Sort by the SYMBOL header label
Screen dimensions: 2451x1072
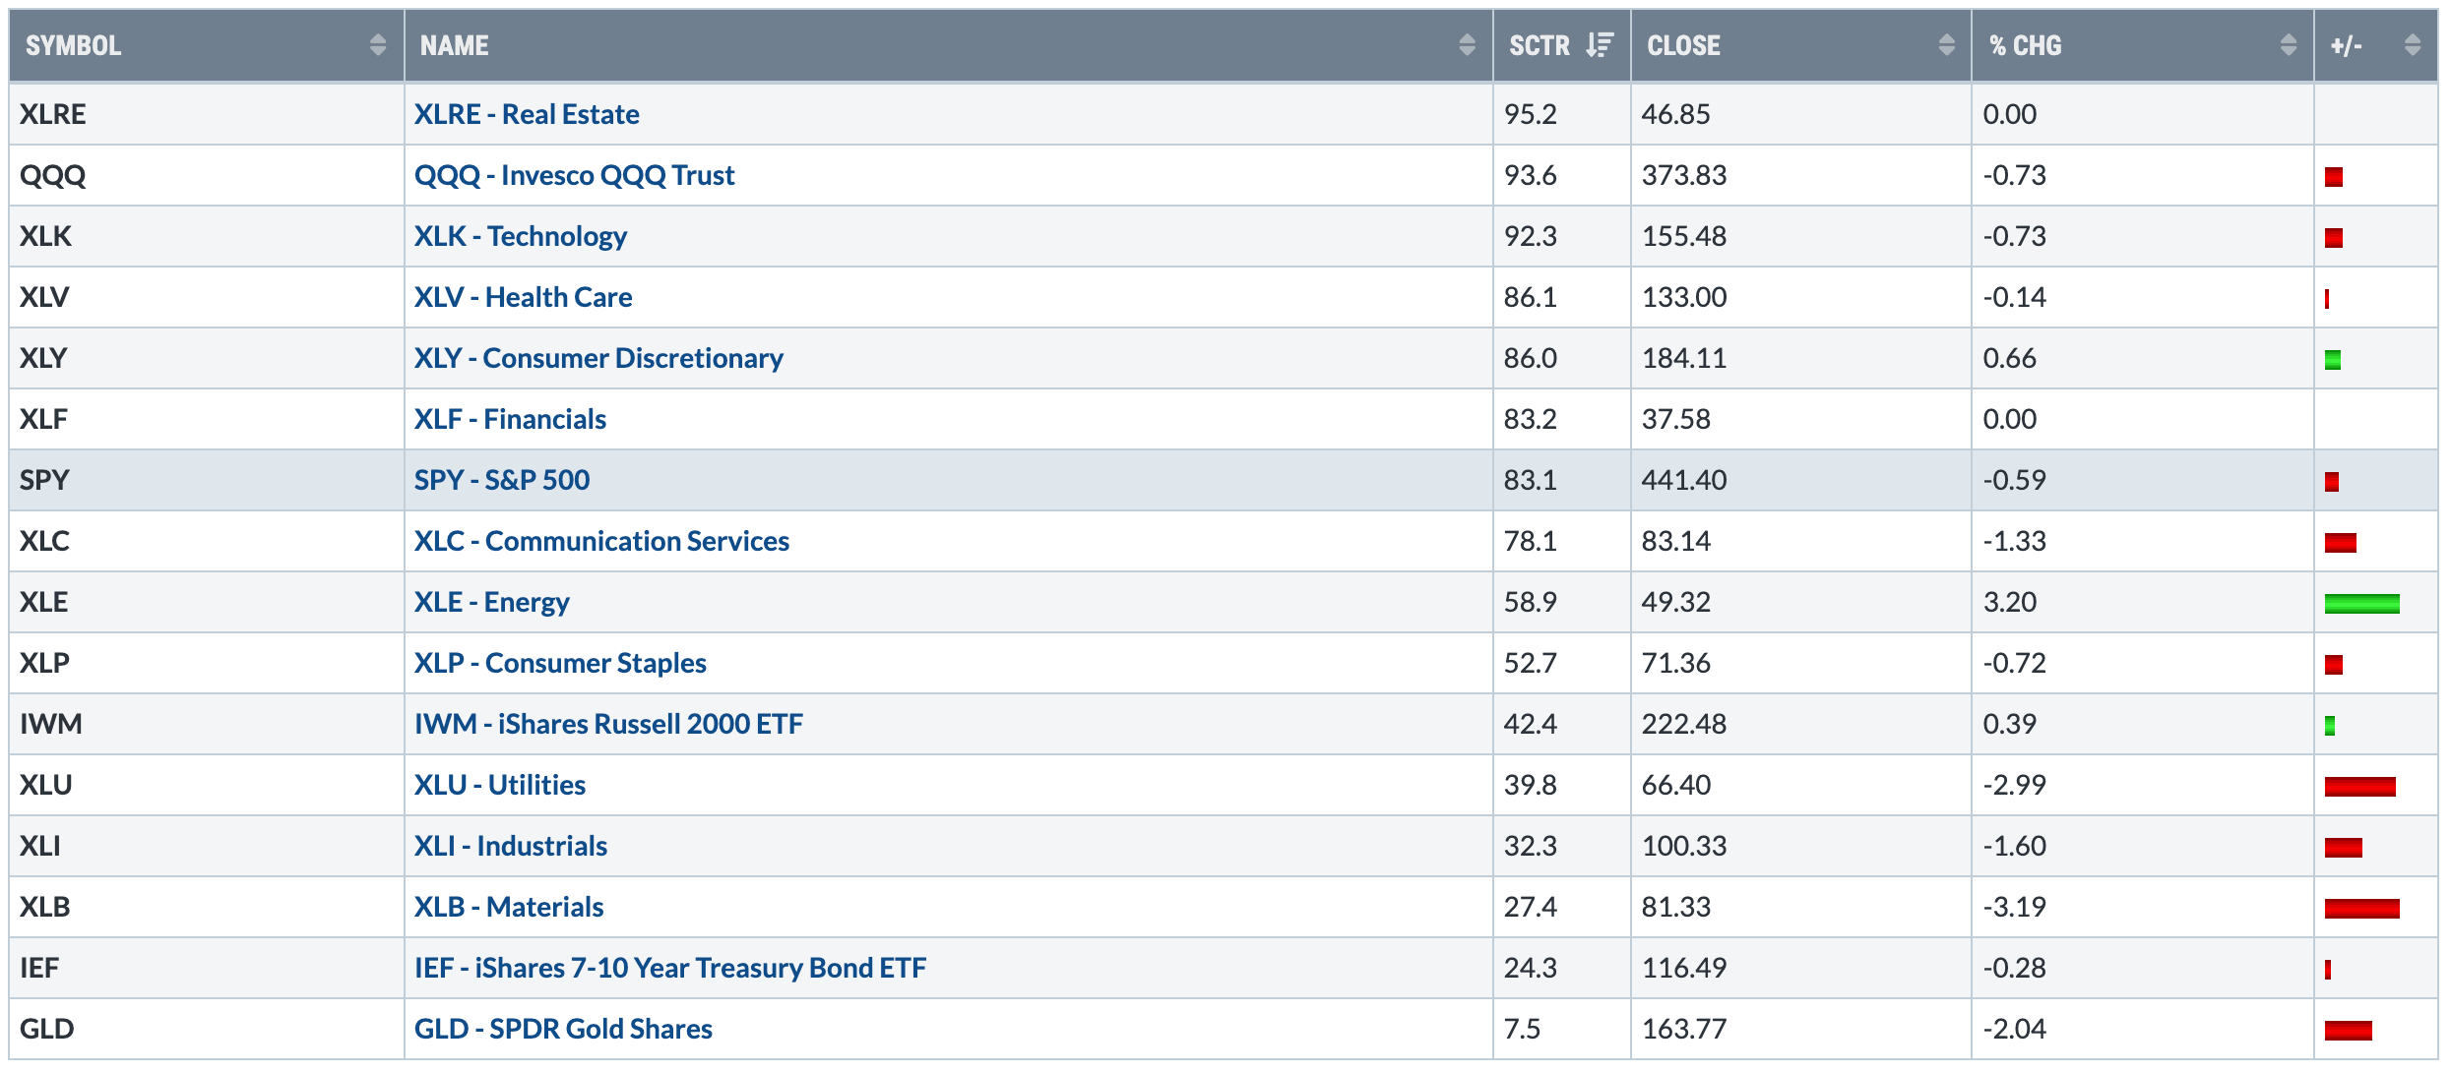coord(74,45)
